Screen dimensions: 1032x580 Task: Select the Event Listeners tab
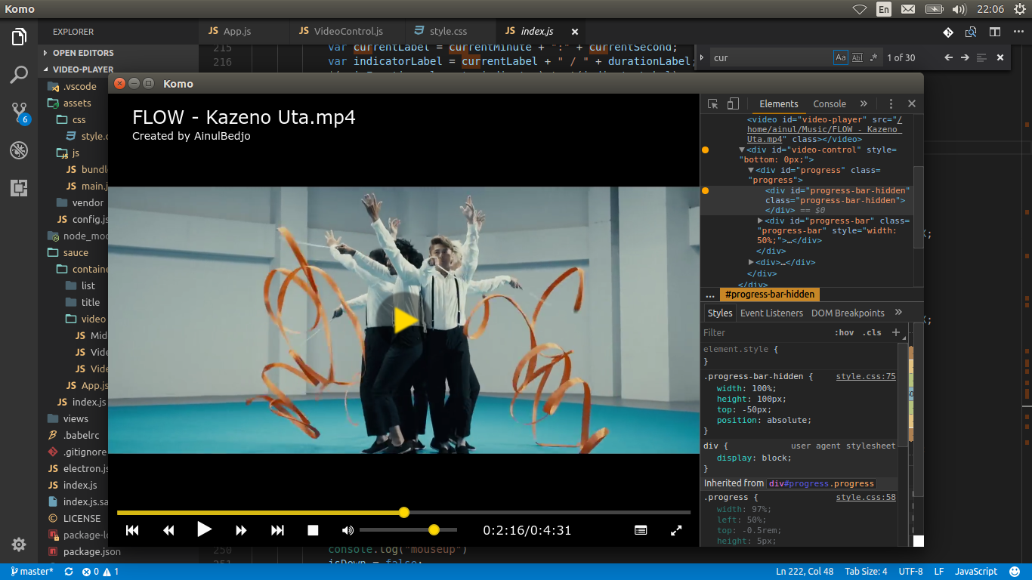tap(771, 313)
